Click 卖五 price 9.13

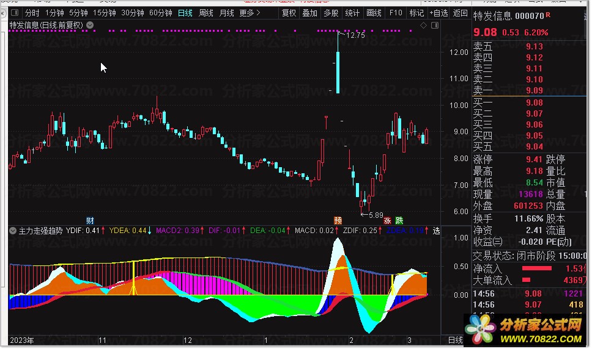click(535, 46)
